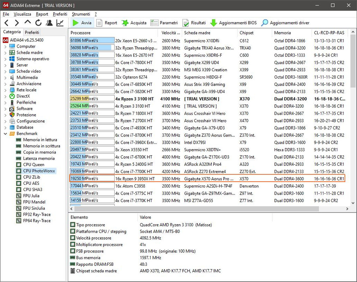Viewport: 357px width, 282px height.
Task: Click Aggiornamenti driver in the toolbar
Action: coord(285,23)
